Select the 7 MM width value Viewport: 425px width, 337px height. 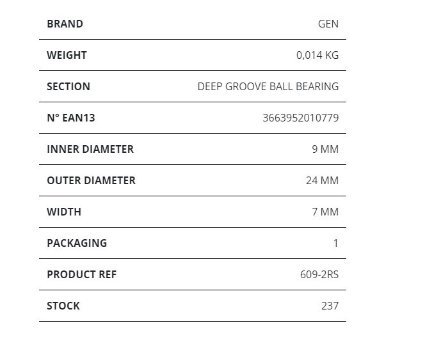click(325, 212)
